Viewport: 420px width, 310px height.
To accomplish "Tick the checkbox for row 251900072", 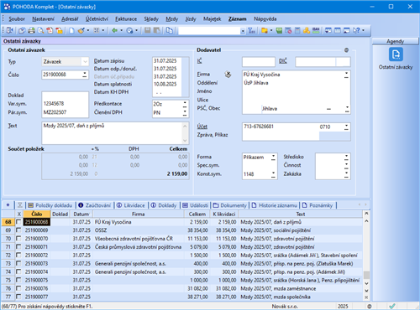I will coord(18,256).
